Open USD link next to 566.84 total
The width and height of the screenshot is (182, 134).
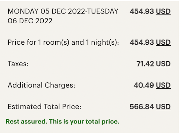[163, 107]
